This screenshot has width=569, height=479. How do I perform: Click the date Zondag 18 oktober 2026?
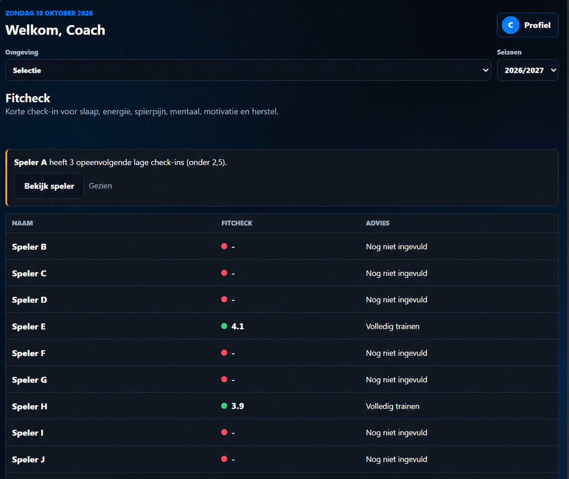click(49, 13)
